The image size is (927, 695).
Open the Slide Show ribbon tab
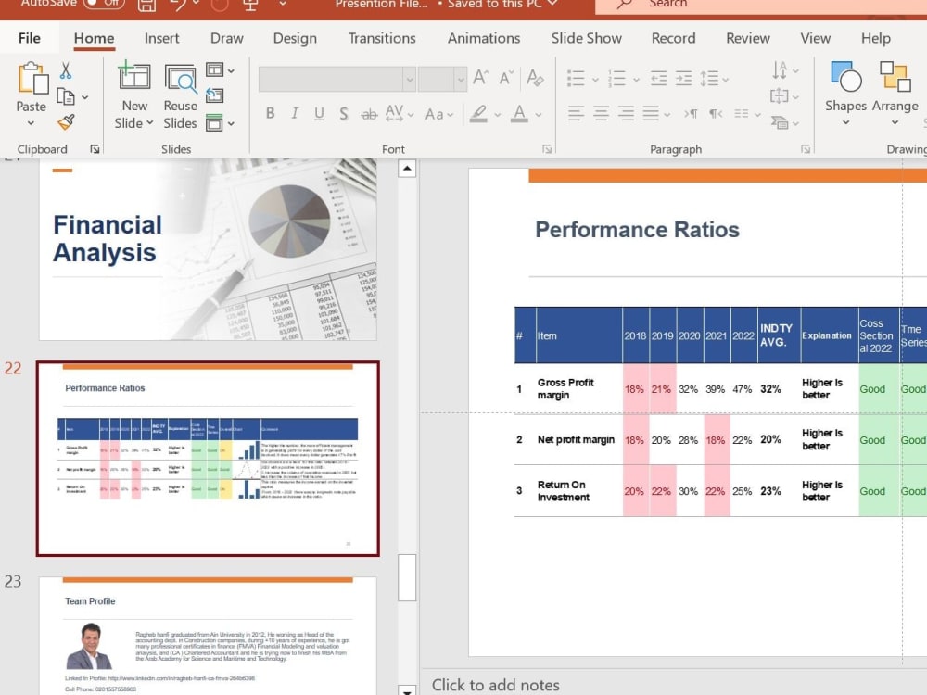pyautogui.click(x=586, y=38)
